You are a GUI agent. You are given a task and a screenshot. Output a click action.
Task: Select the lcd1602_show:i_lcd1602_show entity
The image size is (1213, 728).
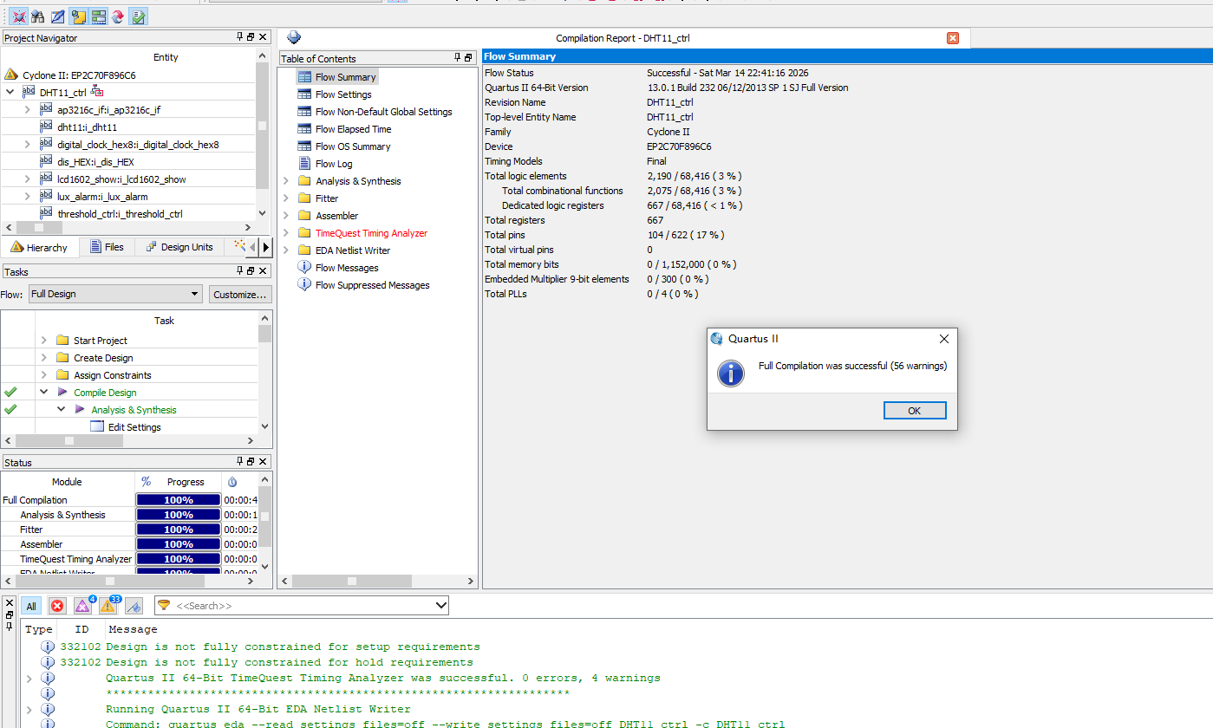coord(121,179)
